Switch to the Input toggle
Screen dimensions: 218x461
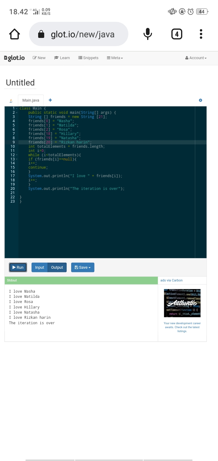click(39, 267)
